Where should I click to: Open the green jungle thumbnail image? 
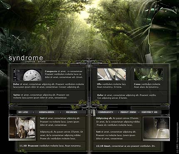[148, 74]
